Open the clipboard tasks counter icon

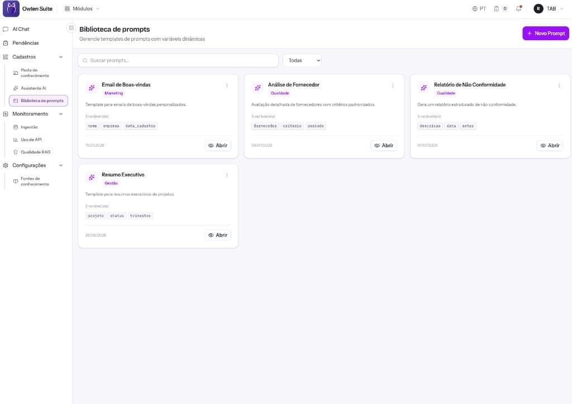tap(500, 9)
